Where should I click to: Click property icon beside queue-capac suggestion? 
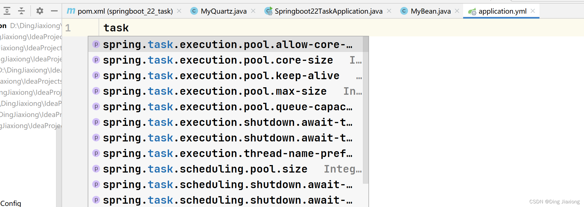pos(96,106)
